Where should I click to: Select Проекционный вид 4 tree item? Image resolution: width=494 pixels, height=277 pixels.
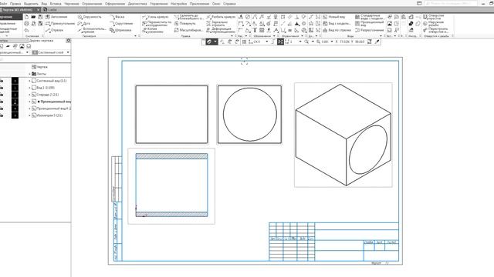52,108
